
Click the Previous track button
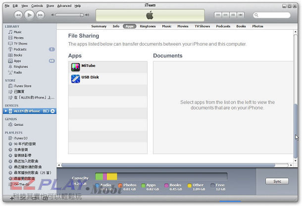[18, 15]
